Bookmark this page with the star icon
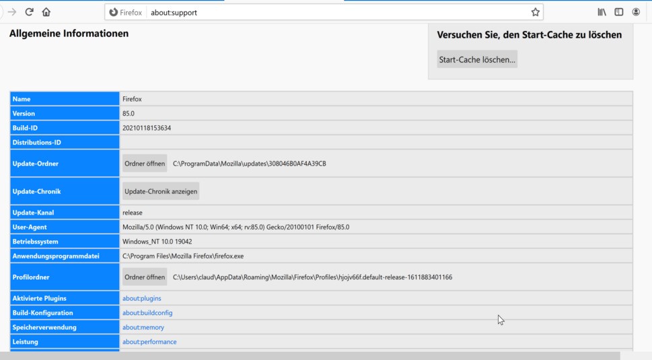652x360 pixels. coord(535,12)
